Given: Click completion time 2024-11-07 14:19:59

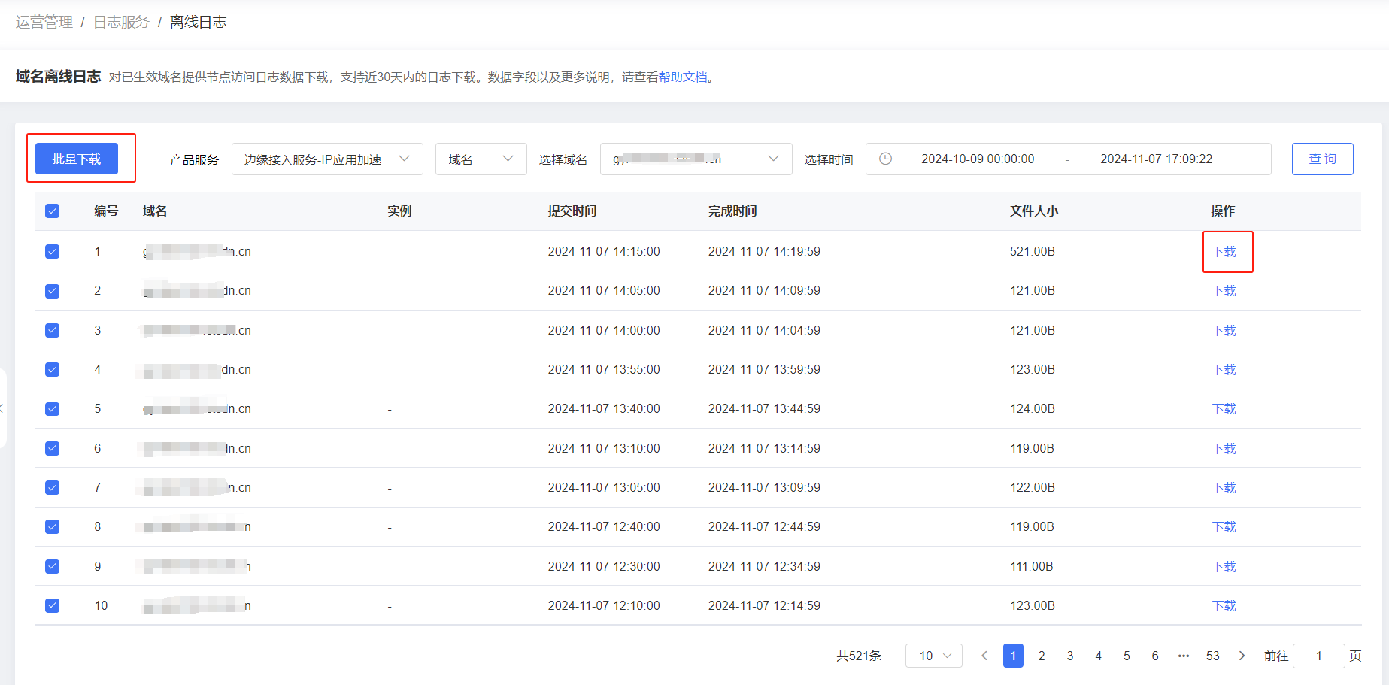Looking at the screenshot, I should coord(764,251).
